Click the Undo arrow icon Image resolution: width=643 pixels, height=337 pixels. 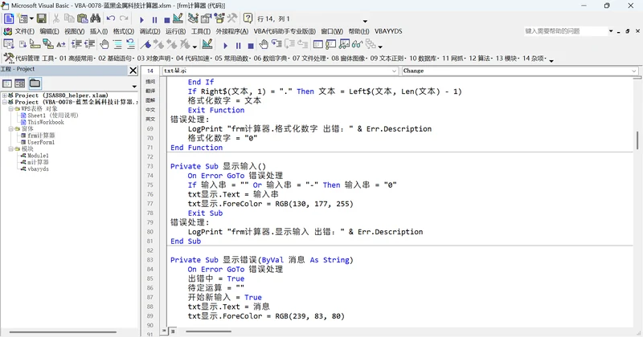[x=111, y=18]
